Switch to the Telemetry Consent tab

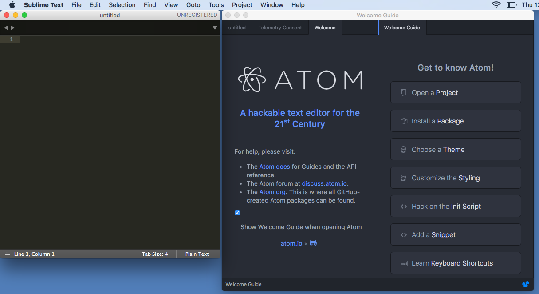coord(280,28)
